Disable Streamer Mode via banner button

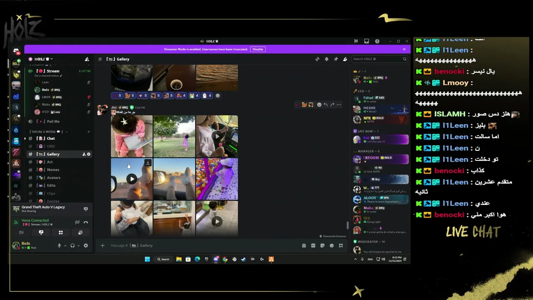258,49
